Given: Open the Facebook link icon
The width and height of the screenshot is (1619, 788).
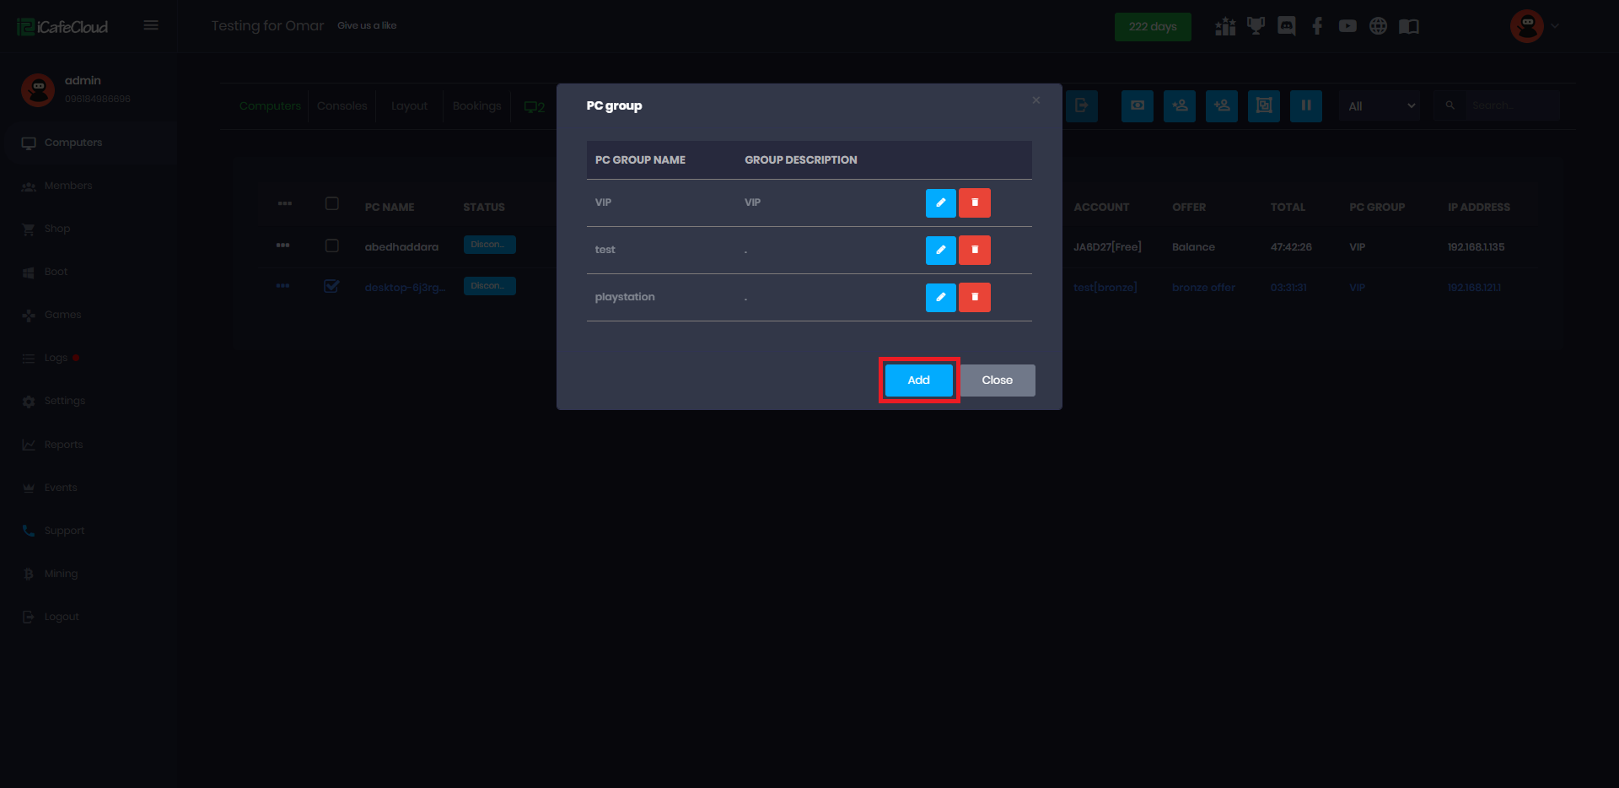Looking at the screenshot, I should [x=1317, y=26].
